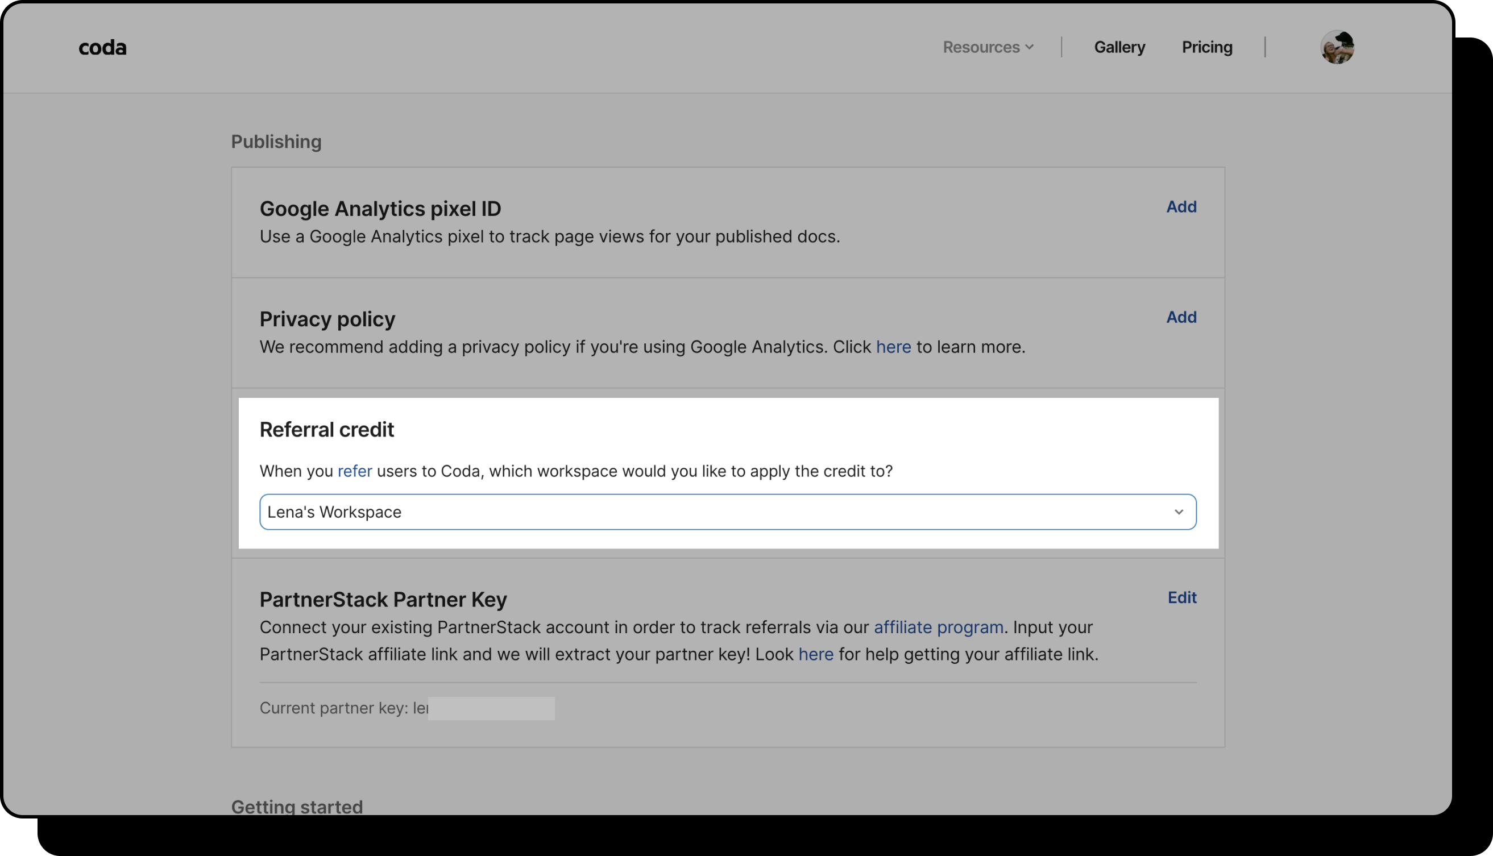This screenshot has width=1493, height=856.
Task: Edit the PartnerStack Partner Key
Action: [x=1181, y=598]
